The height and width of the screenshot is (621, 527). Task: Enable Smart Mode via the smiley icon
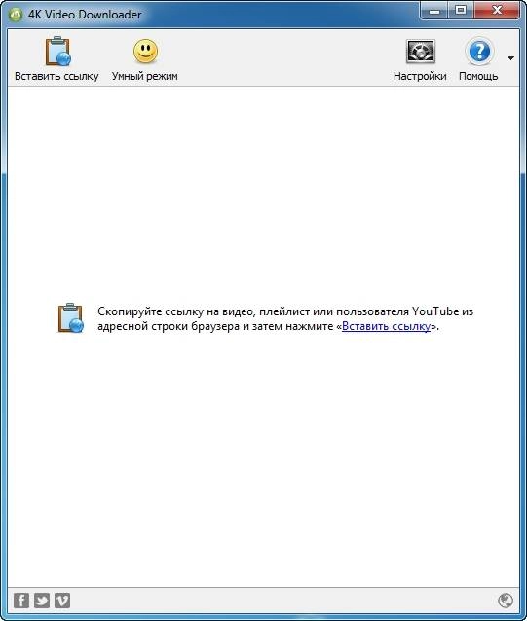click(x=145, y=52)
